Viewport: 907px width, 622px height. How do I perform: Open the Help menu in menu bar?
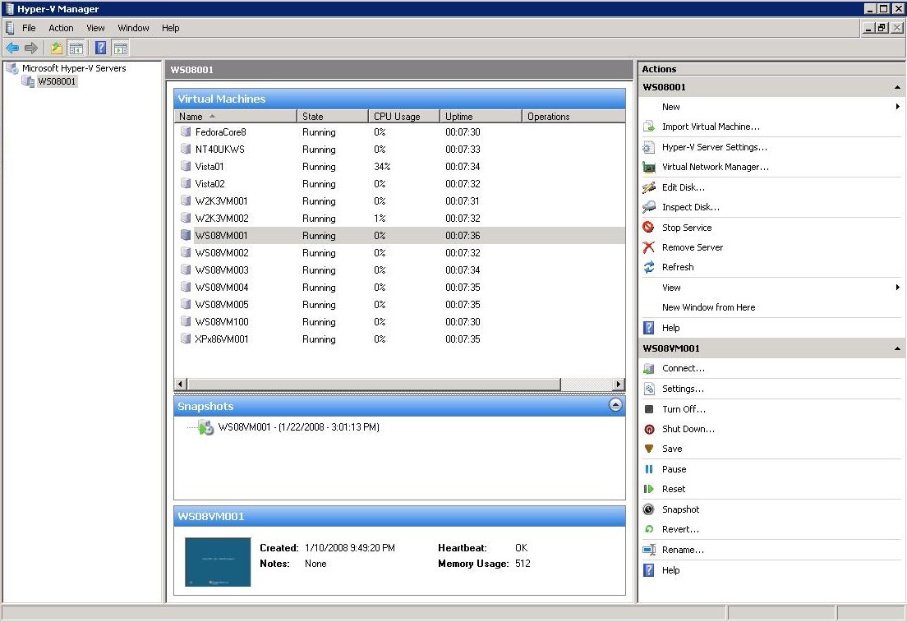pos(170,28)
